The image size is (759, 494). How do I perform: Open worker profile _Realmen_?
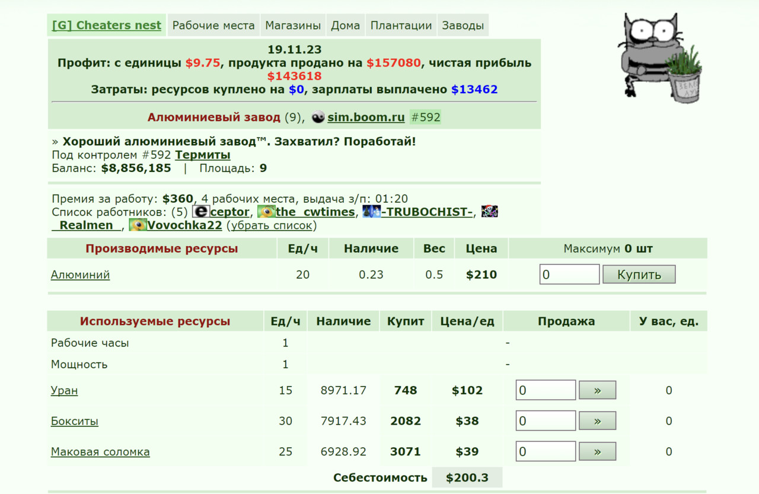(x=87, y=225)
